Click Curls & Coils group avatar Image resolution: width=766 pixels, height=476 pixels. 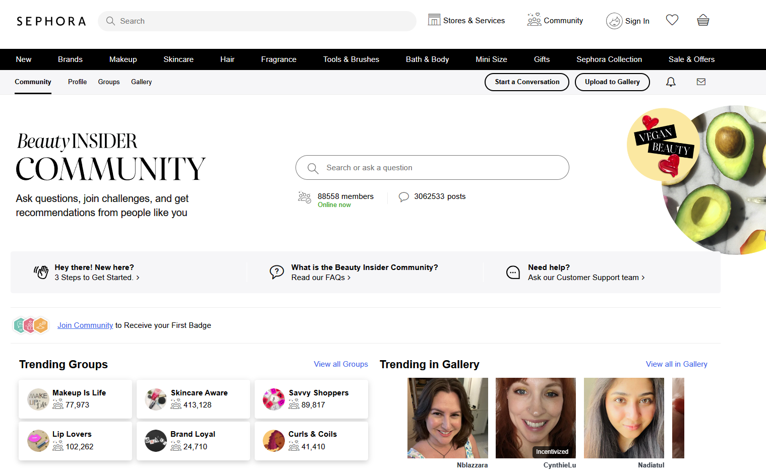click(x=274, y=441)
